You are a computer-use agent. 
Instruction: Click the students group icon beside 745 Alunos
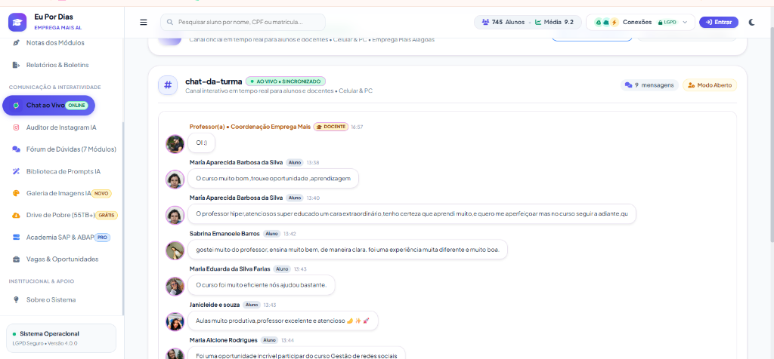(x=485, y=22)
